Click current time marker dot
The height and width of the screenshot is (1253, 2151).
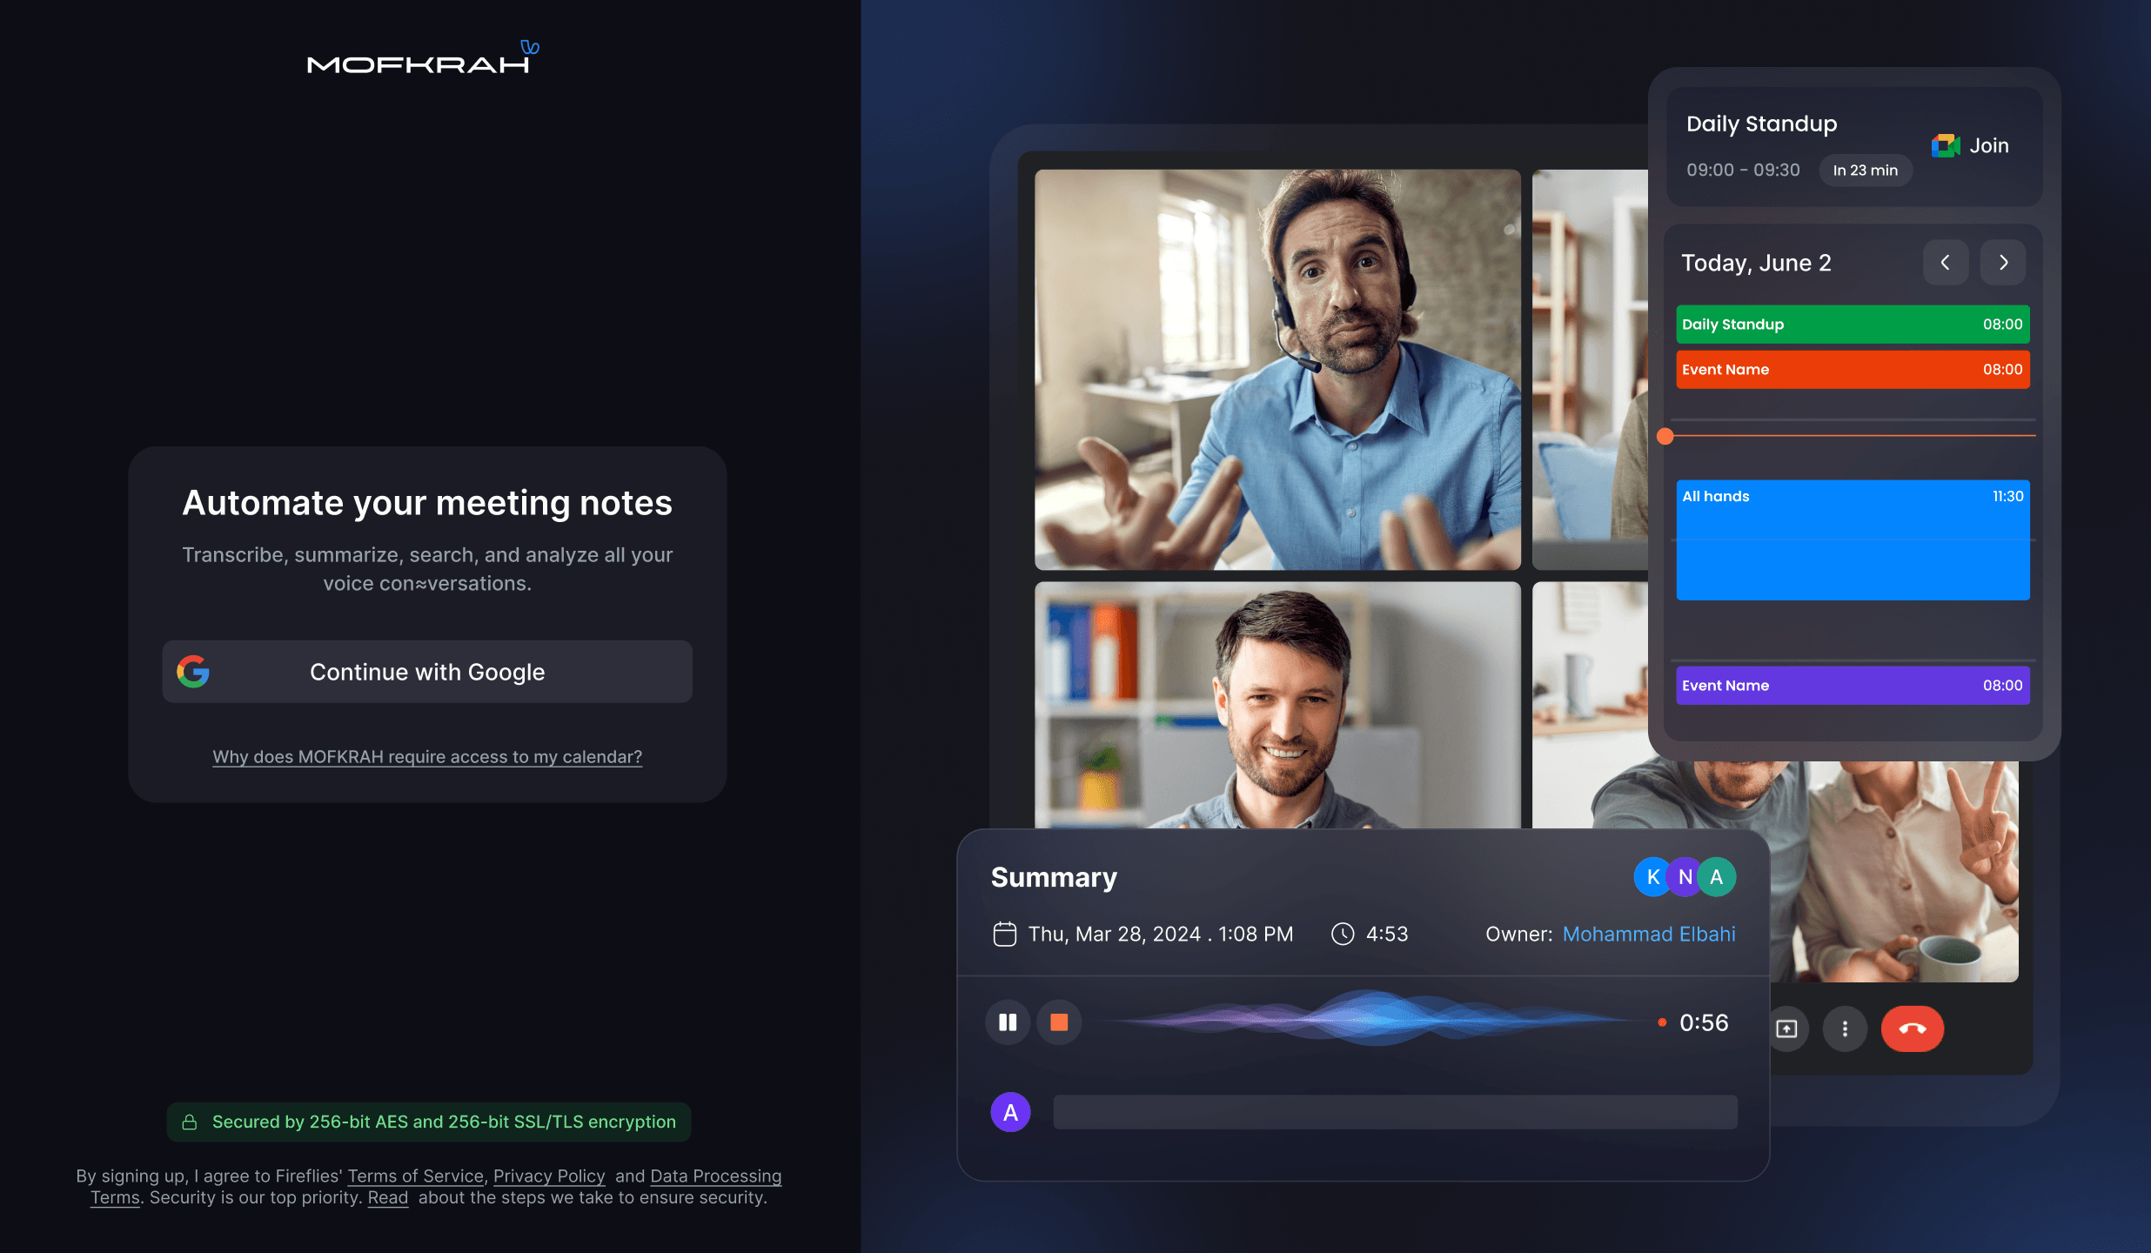1665,436
